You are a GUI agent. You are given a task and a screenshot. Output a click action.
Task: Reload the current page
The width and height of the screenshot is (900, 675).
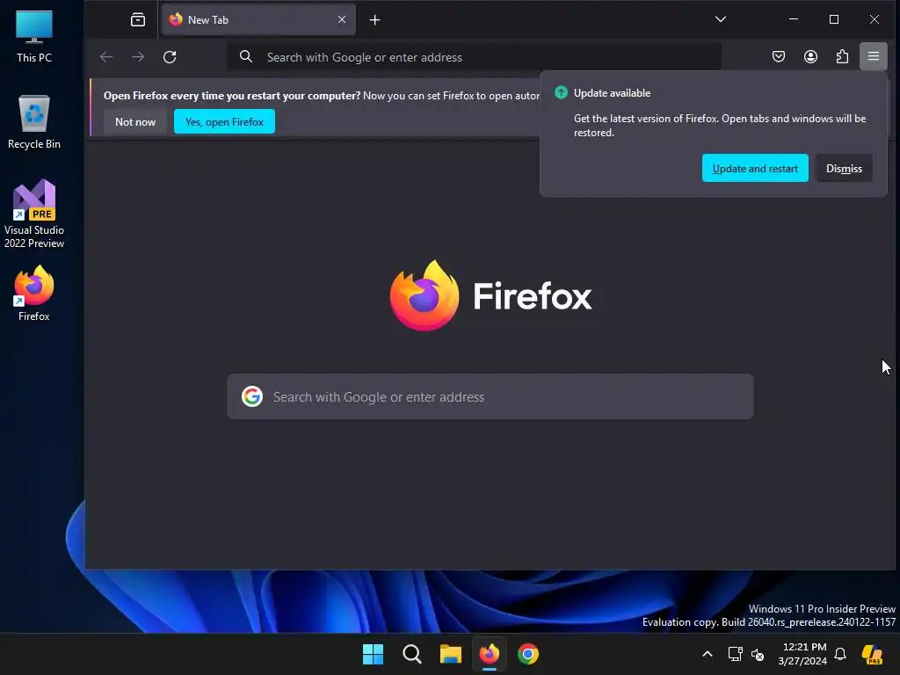point(170,57)
